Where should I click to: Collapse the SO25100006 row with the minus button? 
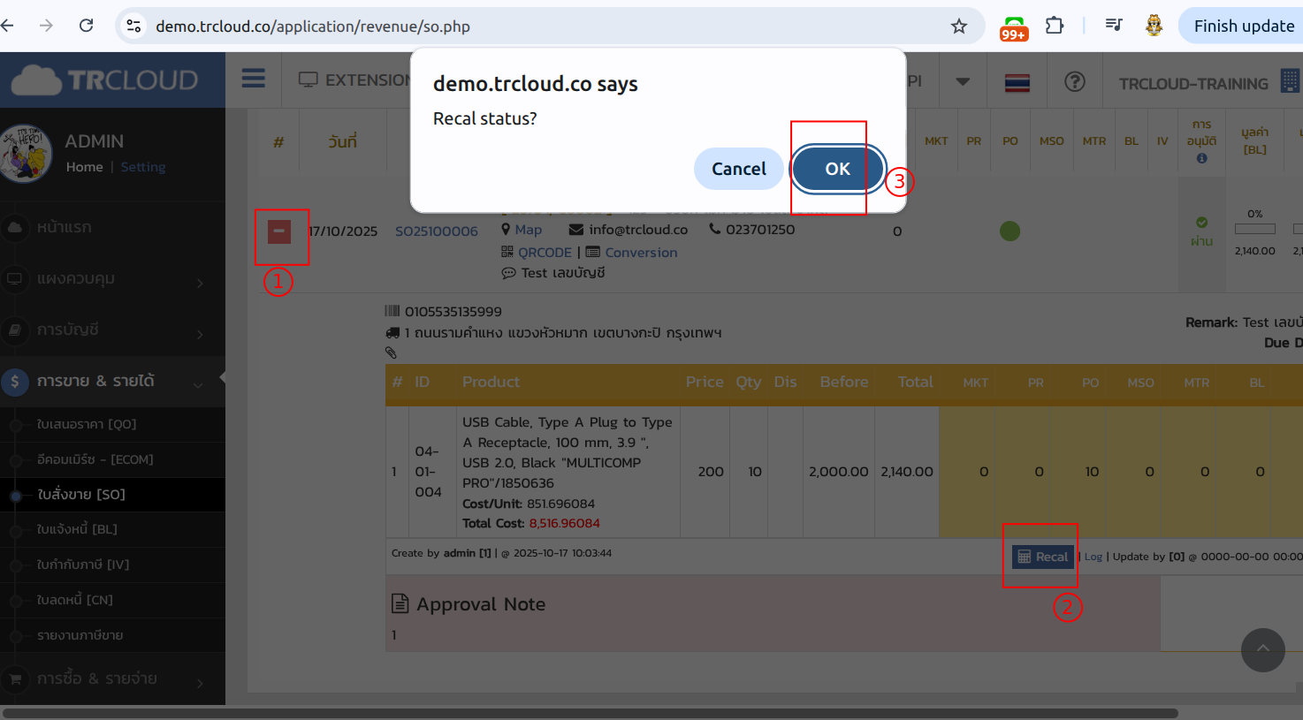pyautogui.click(x=279, y=231)
